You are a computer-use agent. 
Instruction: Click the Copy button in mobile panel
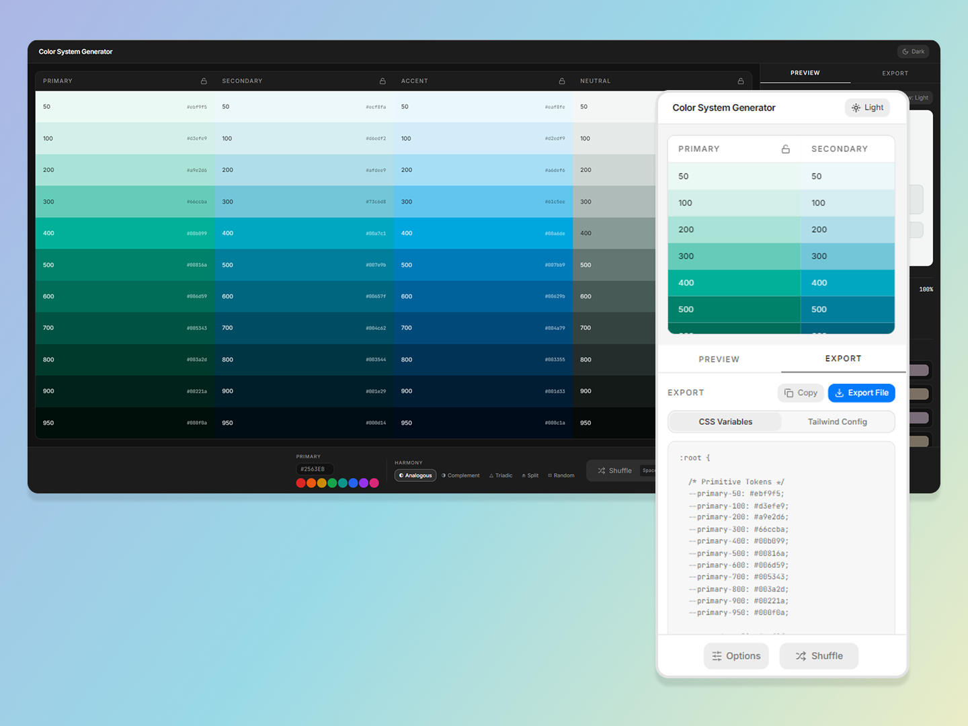pos(801,393)
